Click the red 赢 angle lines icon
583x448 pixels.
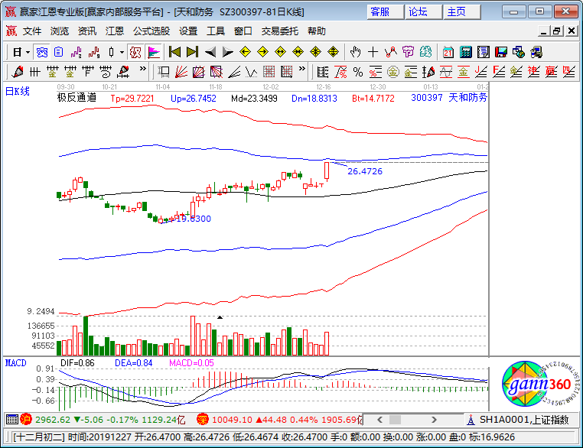(x=552, y=72)
